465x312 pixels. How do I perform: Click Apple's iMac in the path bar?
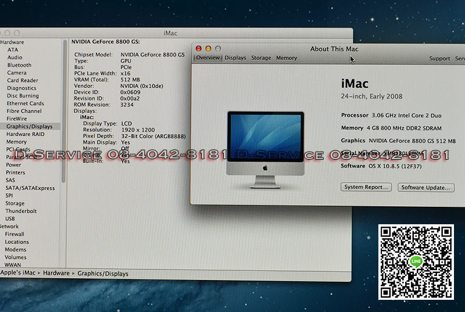[x=18, y=272]
